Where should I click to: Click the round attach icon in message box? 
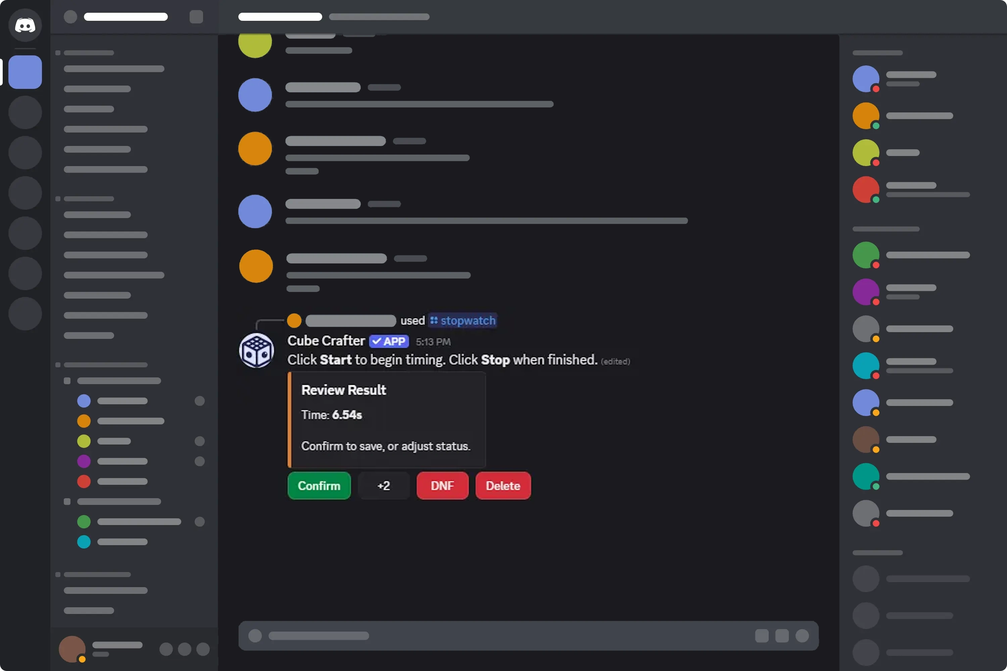point(255,635)
